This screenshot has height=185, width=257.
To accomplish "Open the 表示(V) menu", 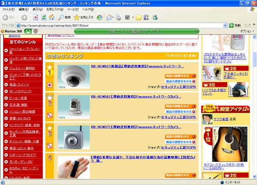I will click(38, 9).
